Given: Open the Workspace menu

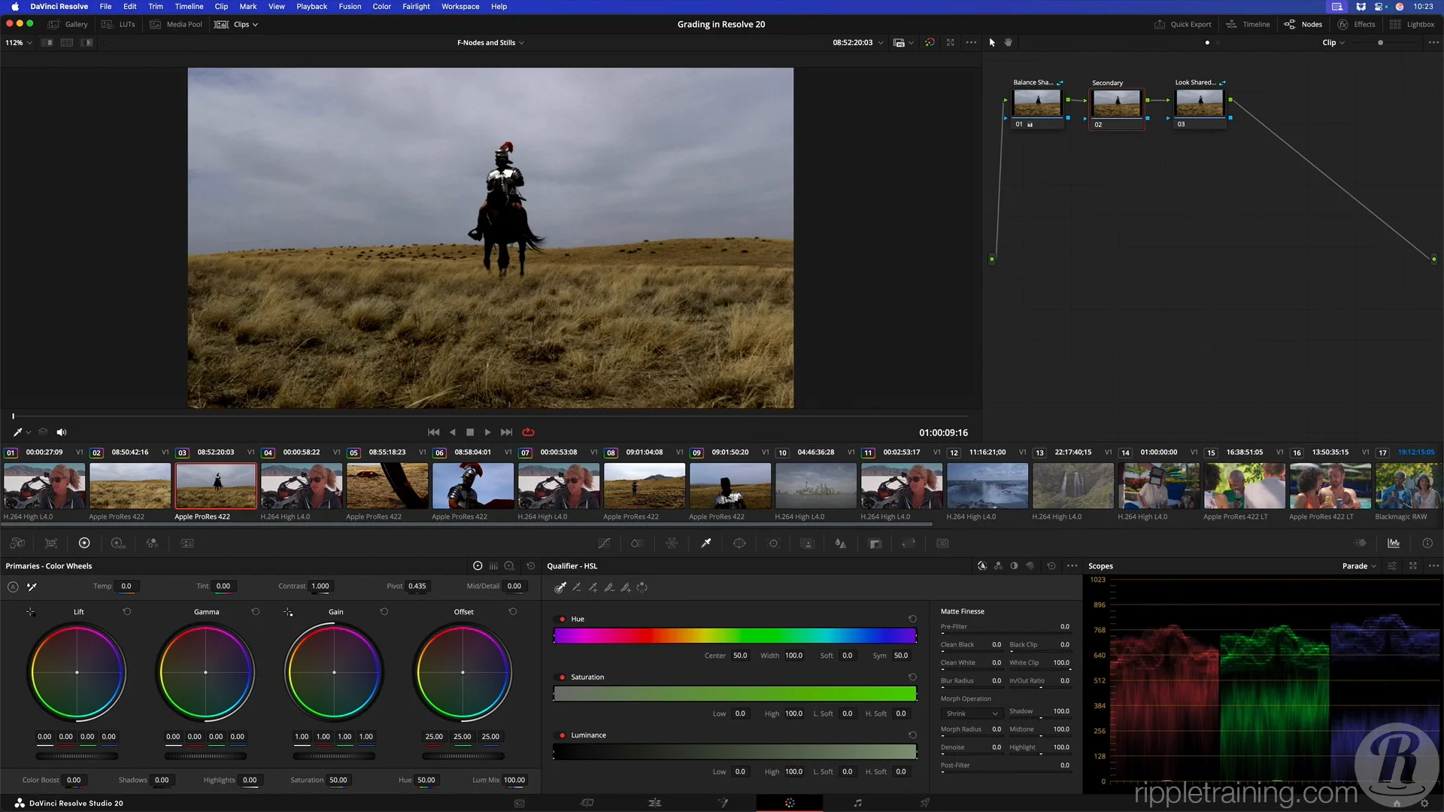Looking at the screenshot, I should click(x=460, y=6).
